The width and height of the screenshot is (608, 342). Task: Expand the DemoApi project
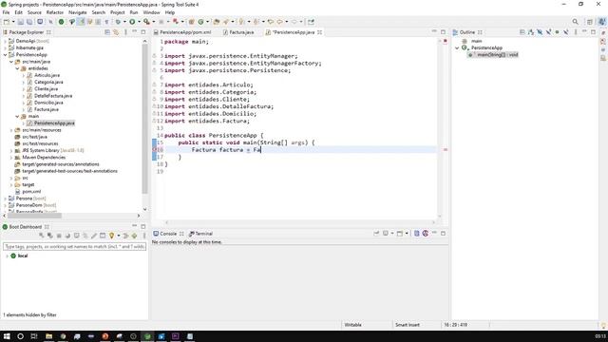coord(5,41)
